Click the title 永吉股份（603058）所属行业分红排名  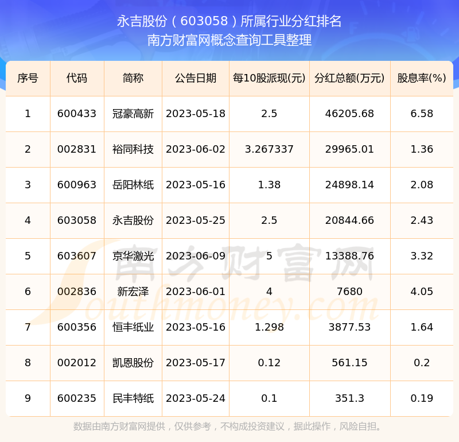[x=229, y=21]
